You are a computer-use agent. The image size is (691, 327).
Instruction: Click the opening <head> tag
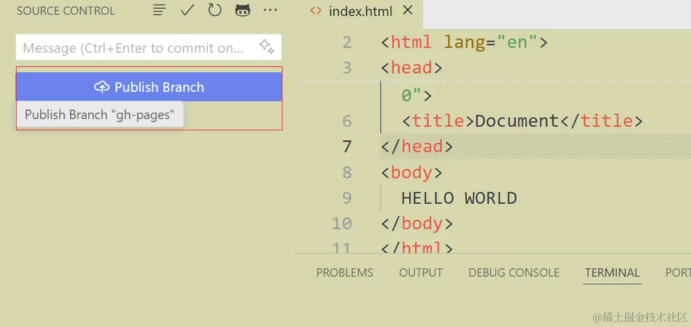pos(412,68)
